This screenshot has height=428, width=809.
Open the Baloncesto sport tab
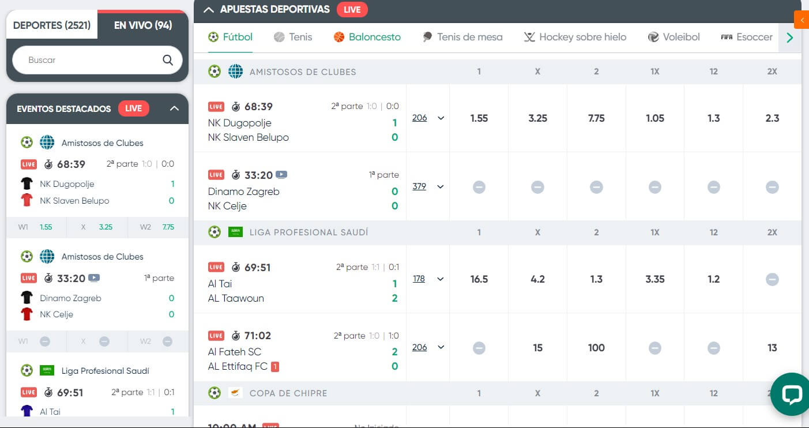[x=367, y=37]
